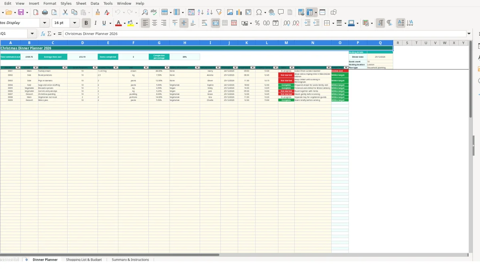Switch to Shopping List & Budget tab
This screenshot has width=480, height=270.
click(x=84, y=260)
